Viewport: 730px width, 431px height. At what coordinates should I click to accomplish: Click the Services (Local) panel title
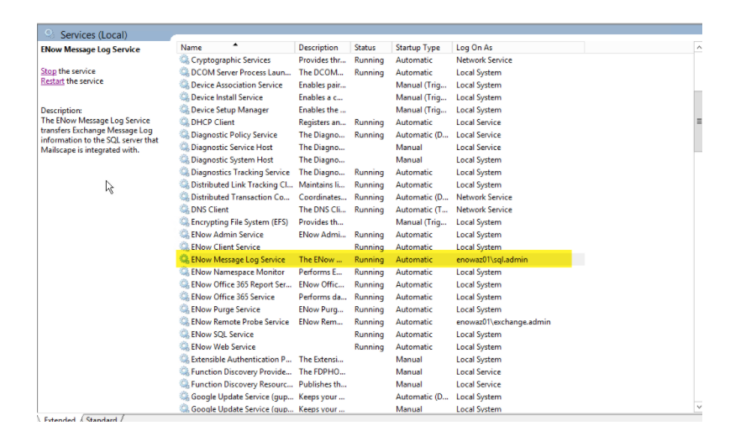[93, 34]
